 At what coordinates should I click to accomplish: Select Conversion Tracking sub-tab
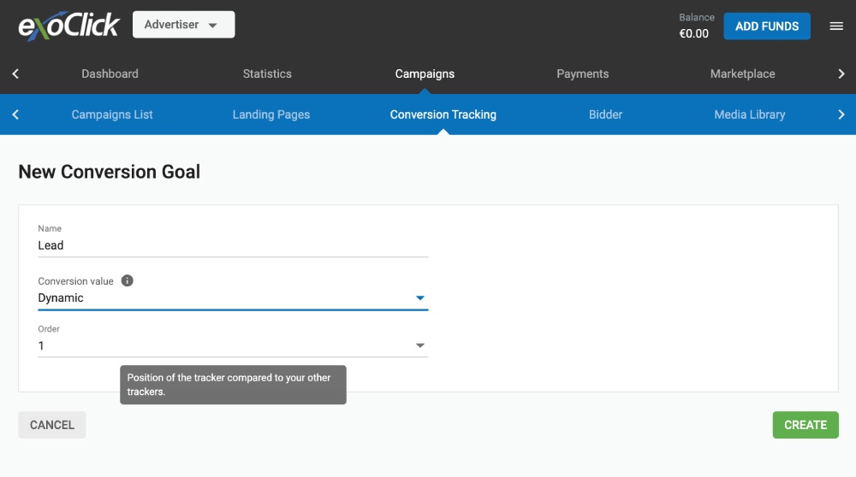pos(443,115)
